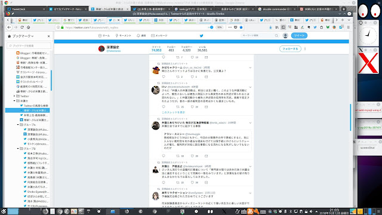This screenshot has height=215, width=382.
Task: List all Firefox tabs dropdown arrow
Action: (349, 20)
